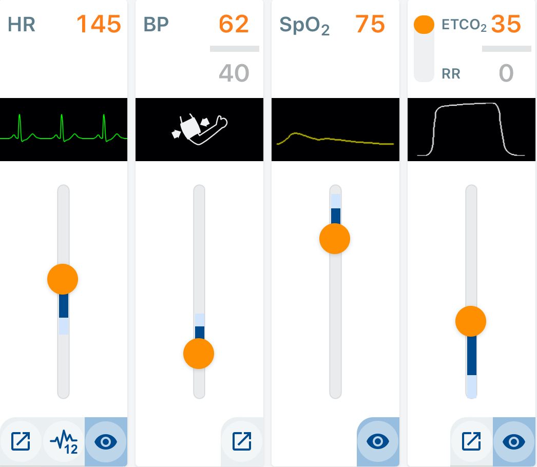Click the small ETCO2 slider handle

click(423, 24)
